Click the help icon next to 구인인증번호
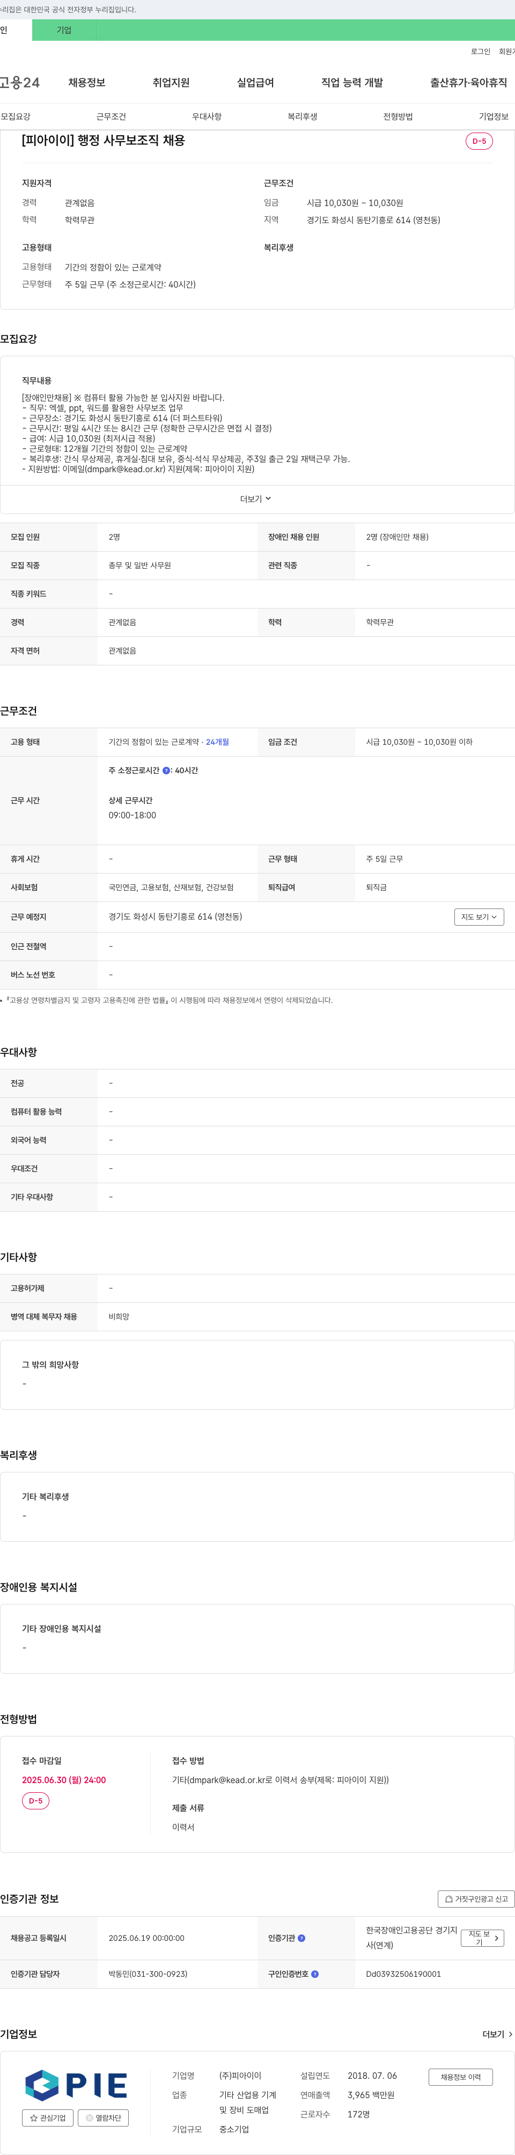The image size is (515, 2155). click(314, 1974)
